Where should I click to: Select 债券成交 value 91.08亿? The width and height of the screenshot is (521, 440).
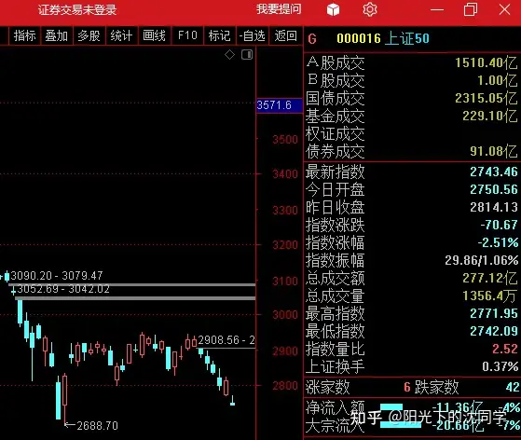pyautogui.click(x=494, y=152)
